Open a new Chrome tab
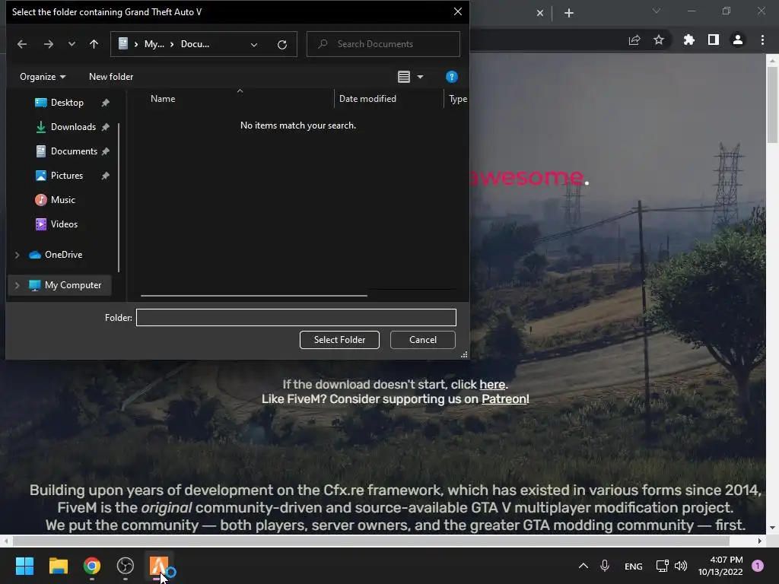This screenshot has width=779, height=584. coord(569,13)
